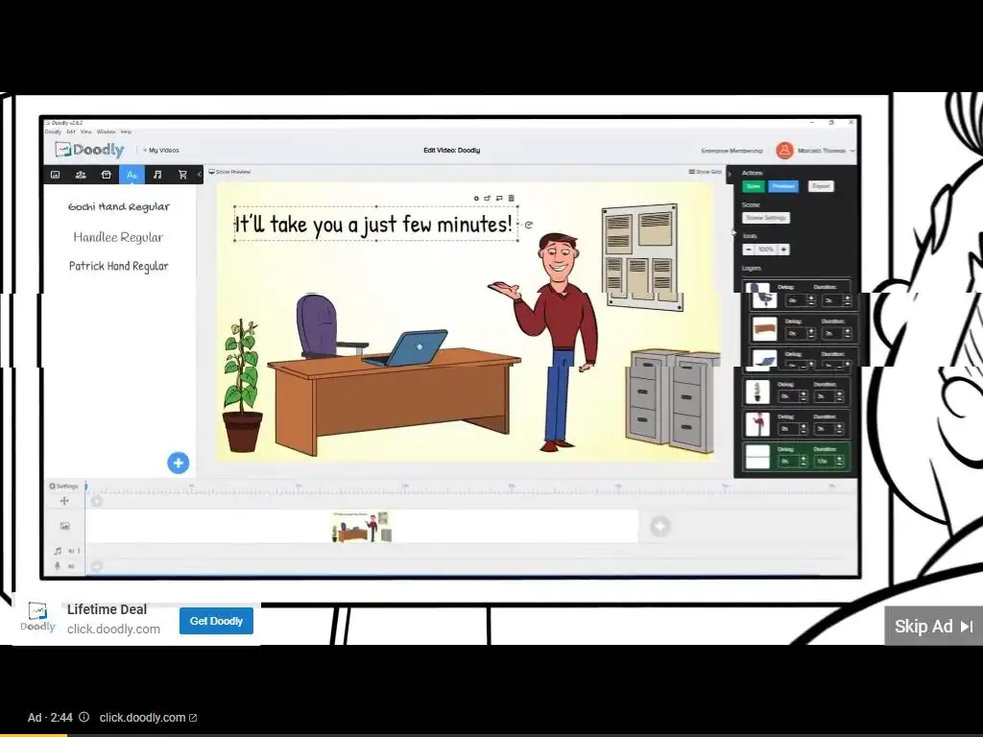Viewport: 983px width, 737px height.
Task: Open the Edit menu
Action: click(71, 131)
